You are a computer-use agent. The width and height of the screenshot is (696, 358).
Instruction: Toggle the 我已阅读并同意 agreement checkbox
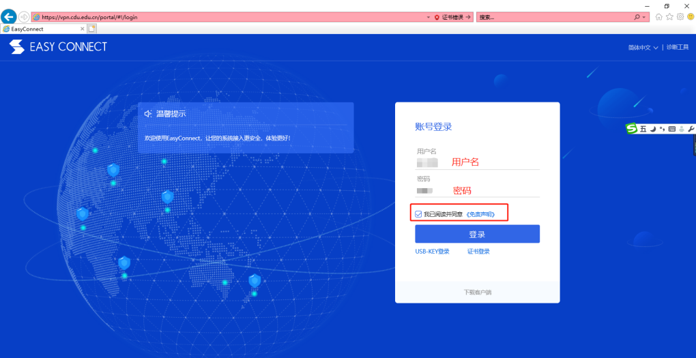coord(418,214)
